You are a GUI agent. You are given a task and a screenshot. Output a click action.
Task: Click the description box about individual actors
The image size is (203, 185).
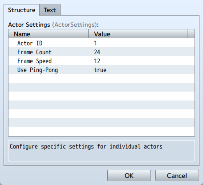(x=101, y=151)
